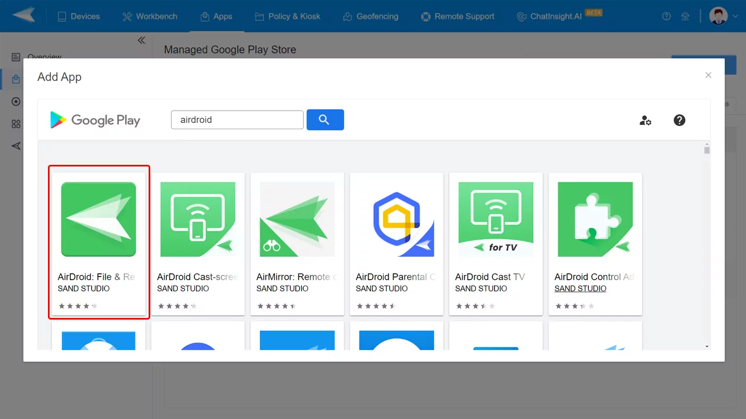Image resolution: width=746 pixels, height=419 pixels.
Task: Click the results list scrollbar thumb
Action: pos(707,150)
